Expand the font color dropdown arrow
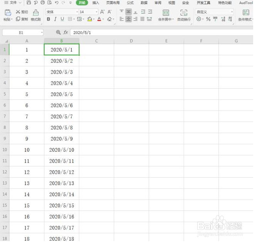Viewport: 257px width, 243px height. [x=103, y=19]
